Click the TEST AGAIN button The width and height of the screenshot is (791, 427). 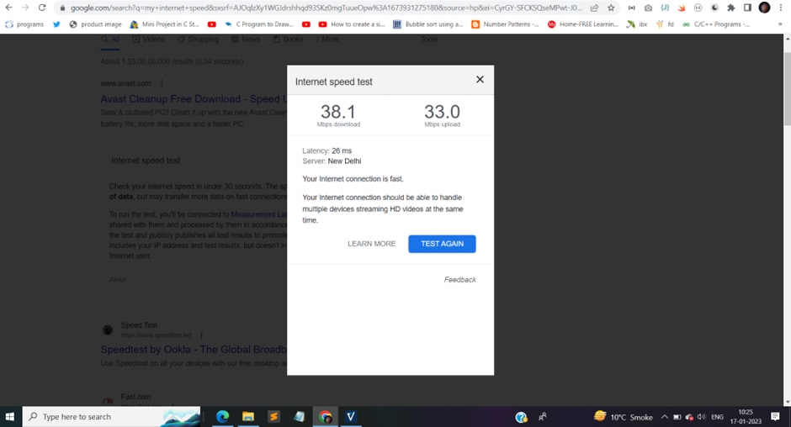442,244
